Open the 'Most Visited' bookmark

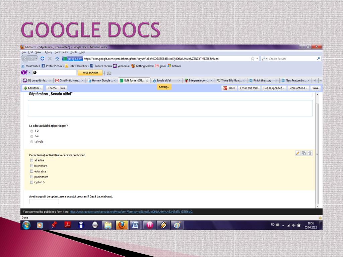point(31,66)
